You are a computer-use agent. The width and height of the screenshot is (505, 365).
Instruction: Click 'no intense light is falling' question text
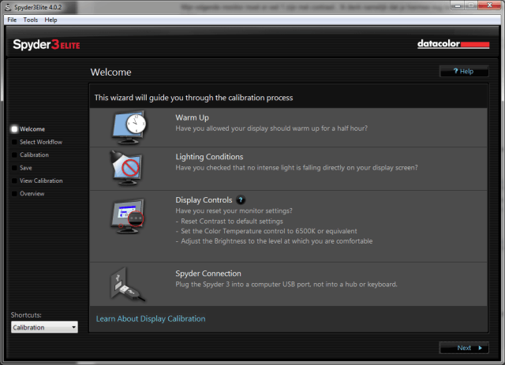[297, 168]
